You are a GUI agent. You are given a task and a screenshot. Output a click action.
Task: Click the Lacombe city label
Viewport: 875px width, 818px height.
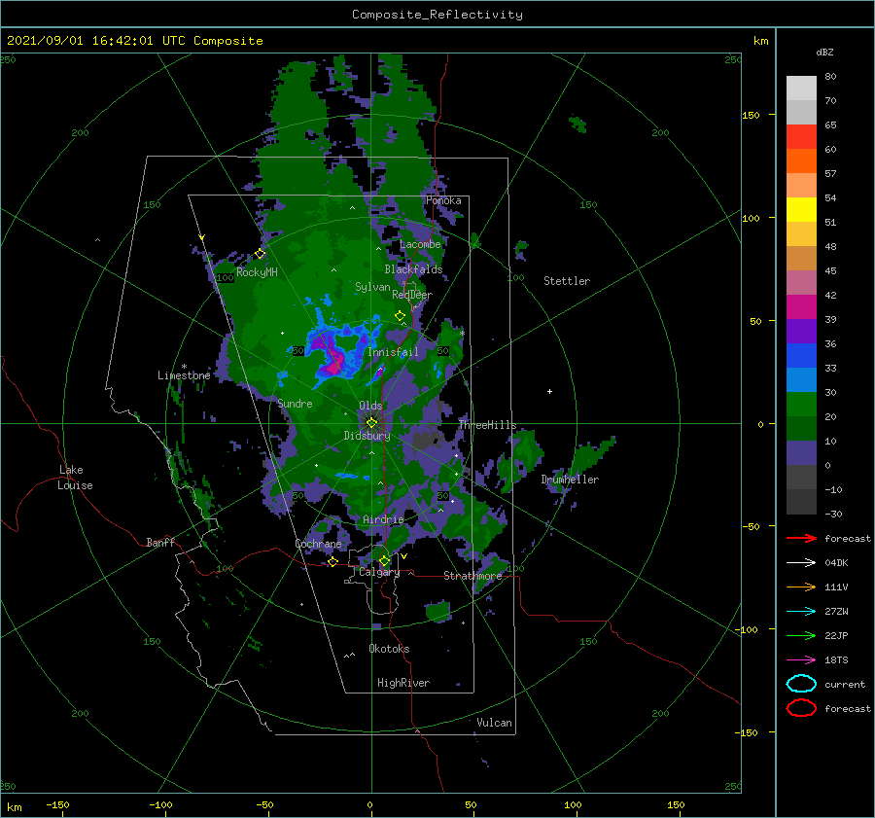tap(420, 244)
